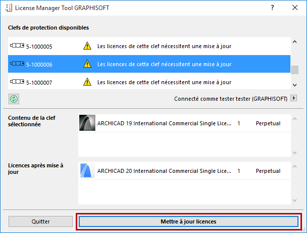
Task: Select key number 5-1000005
Action: tap(39, 47)
